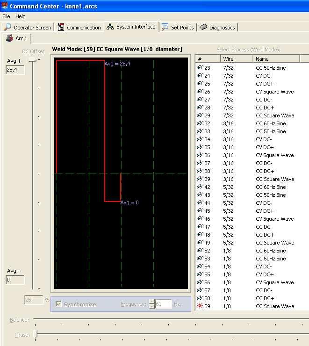The height and width of the screenshot is (346, 309).
Task: Click the glasses icon for weld mode 54
Action: coord(200,266)
